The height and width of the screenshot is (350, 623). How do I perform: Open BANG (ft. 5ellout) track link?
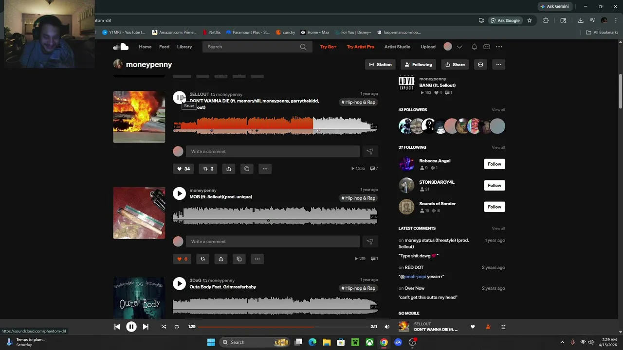(437, 86)
